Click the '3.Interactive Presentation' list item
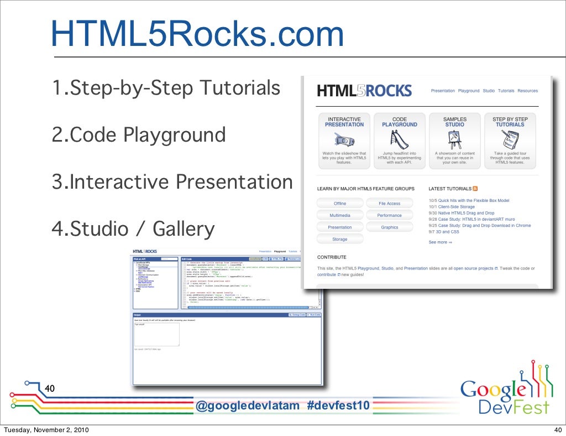 tap(172, 181)
